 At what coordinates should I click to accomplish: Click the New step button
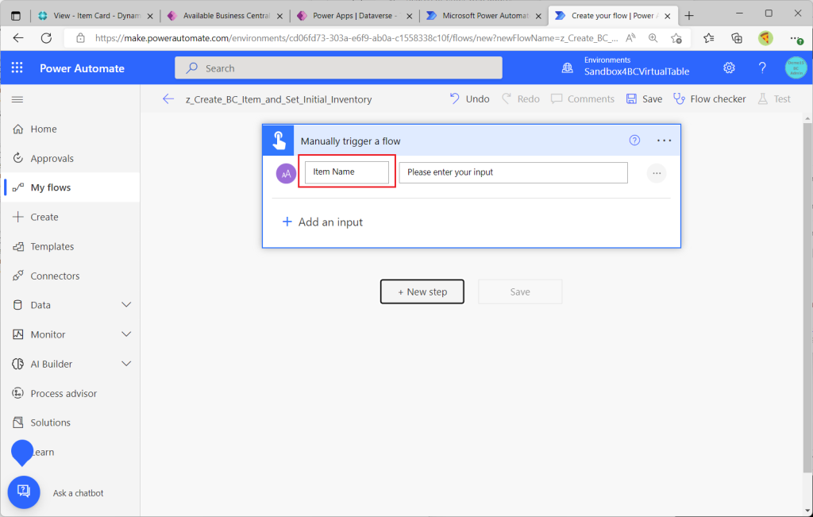(x=422, y=291)
